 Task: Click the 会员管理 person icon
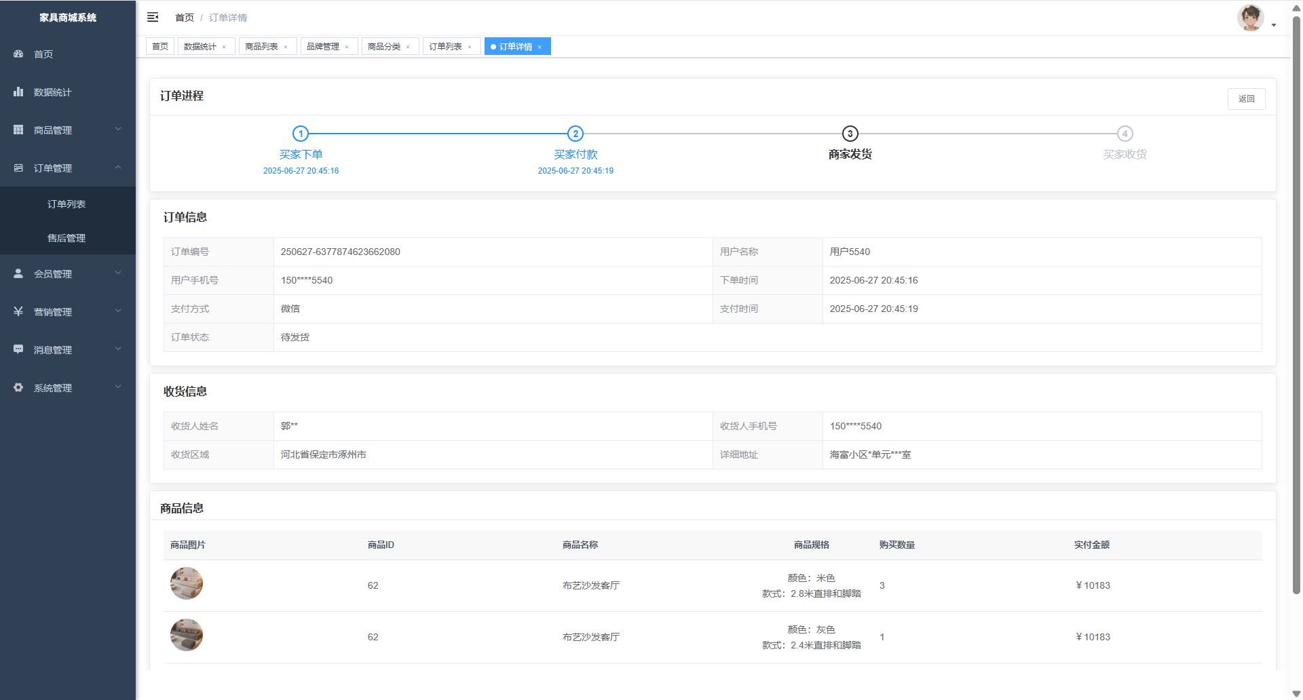18,273
